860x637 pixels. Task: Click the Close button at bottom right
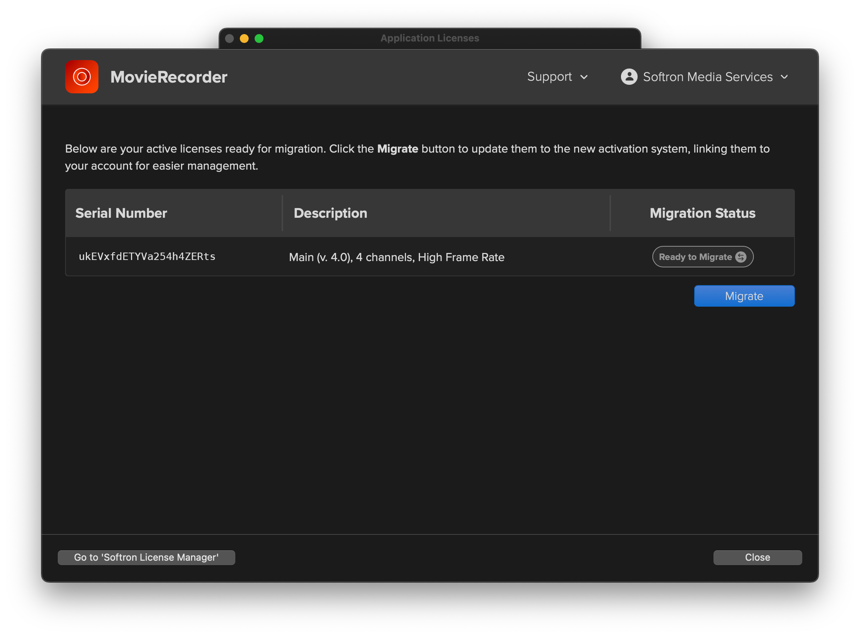pos(757,558)
